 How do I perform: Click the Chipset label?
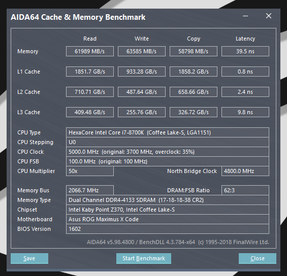point(27,210)
